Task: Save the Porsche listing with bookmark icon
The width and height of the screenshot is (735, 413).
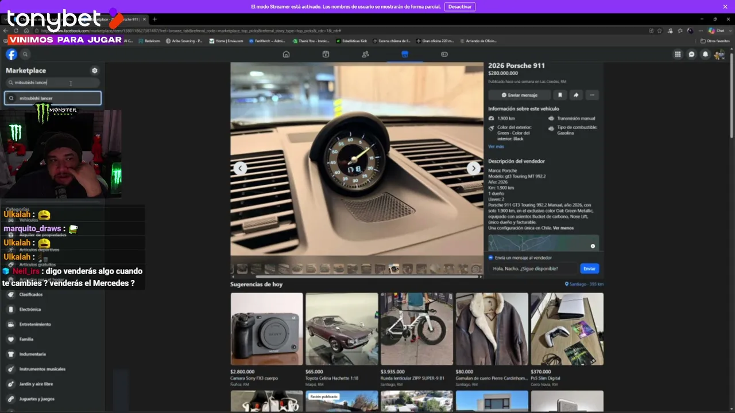Action: click(560, 95)
